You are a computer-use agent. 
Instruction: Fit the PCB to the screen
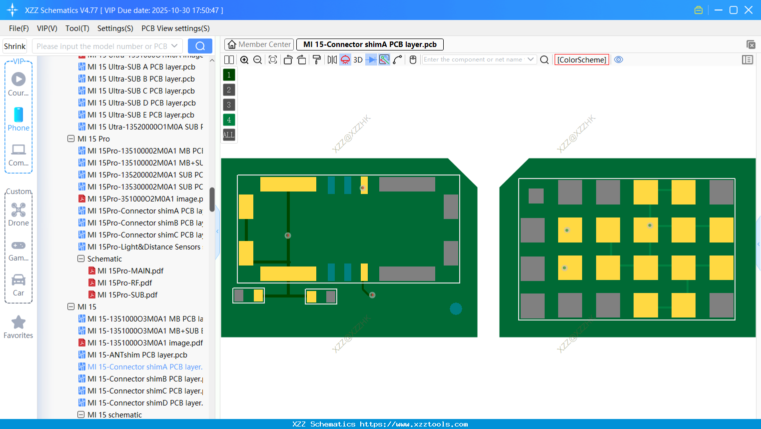[273, 59]
